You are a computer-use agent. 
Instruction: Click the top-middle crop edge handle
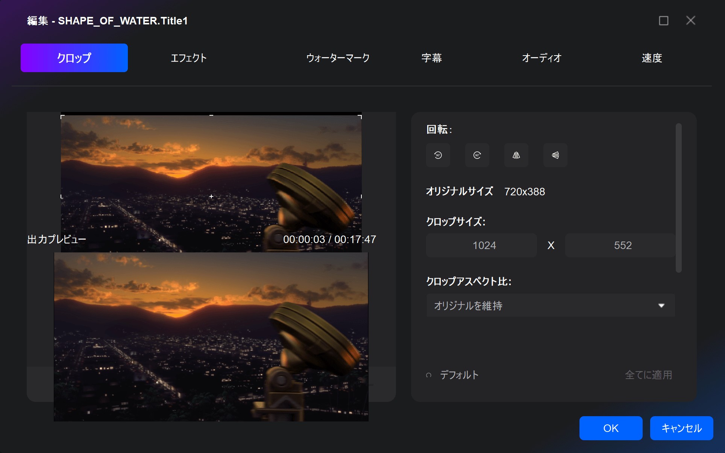click(211, 115)
